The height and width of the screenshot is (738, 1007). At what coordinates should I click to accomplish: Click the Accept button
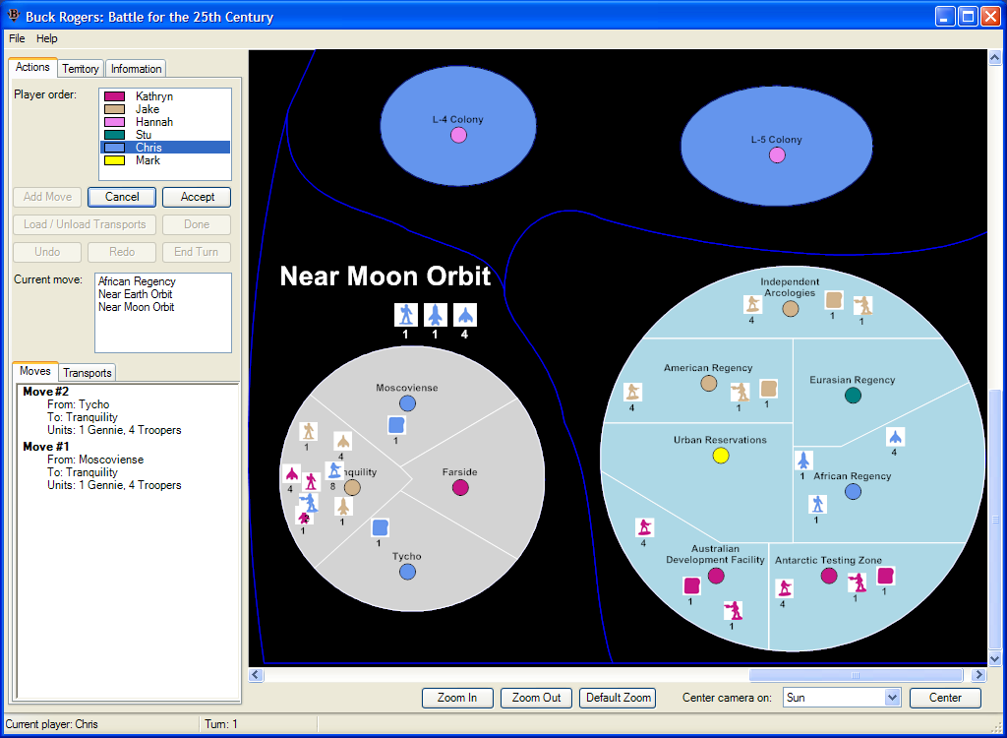tap(197, 197)
